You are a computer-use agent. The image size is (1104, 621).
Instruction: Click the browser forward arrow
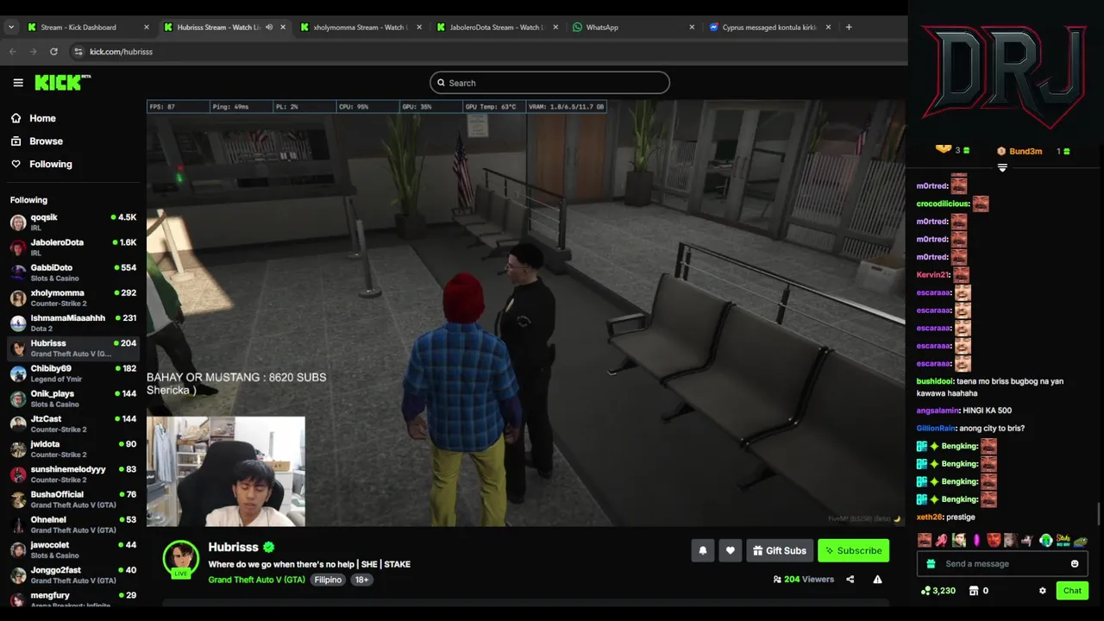click(x=33, y=52)
